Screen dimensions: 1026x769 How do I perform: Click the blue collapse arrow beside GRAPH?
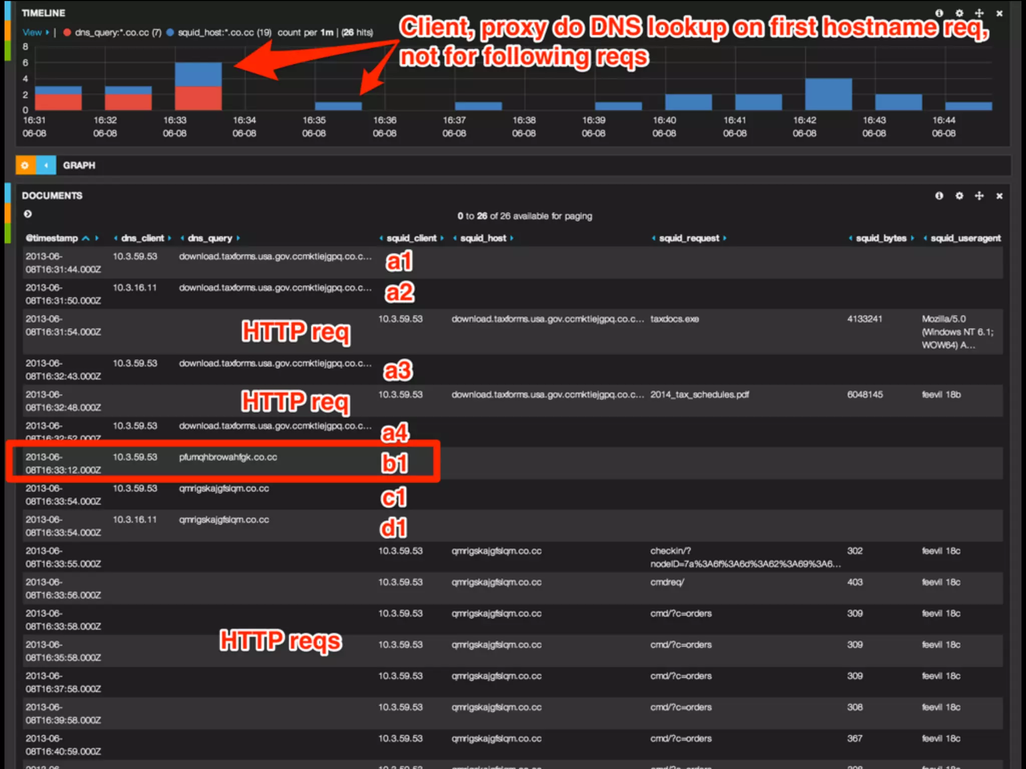[x=46, y=165]
